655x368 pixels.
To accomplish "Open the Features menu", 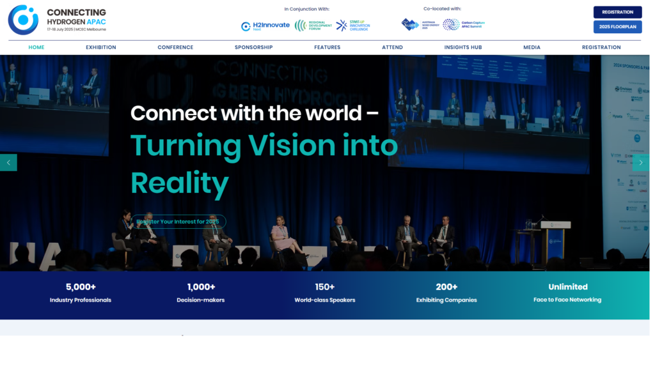I will 327,47.
